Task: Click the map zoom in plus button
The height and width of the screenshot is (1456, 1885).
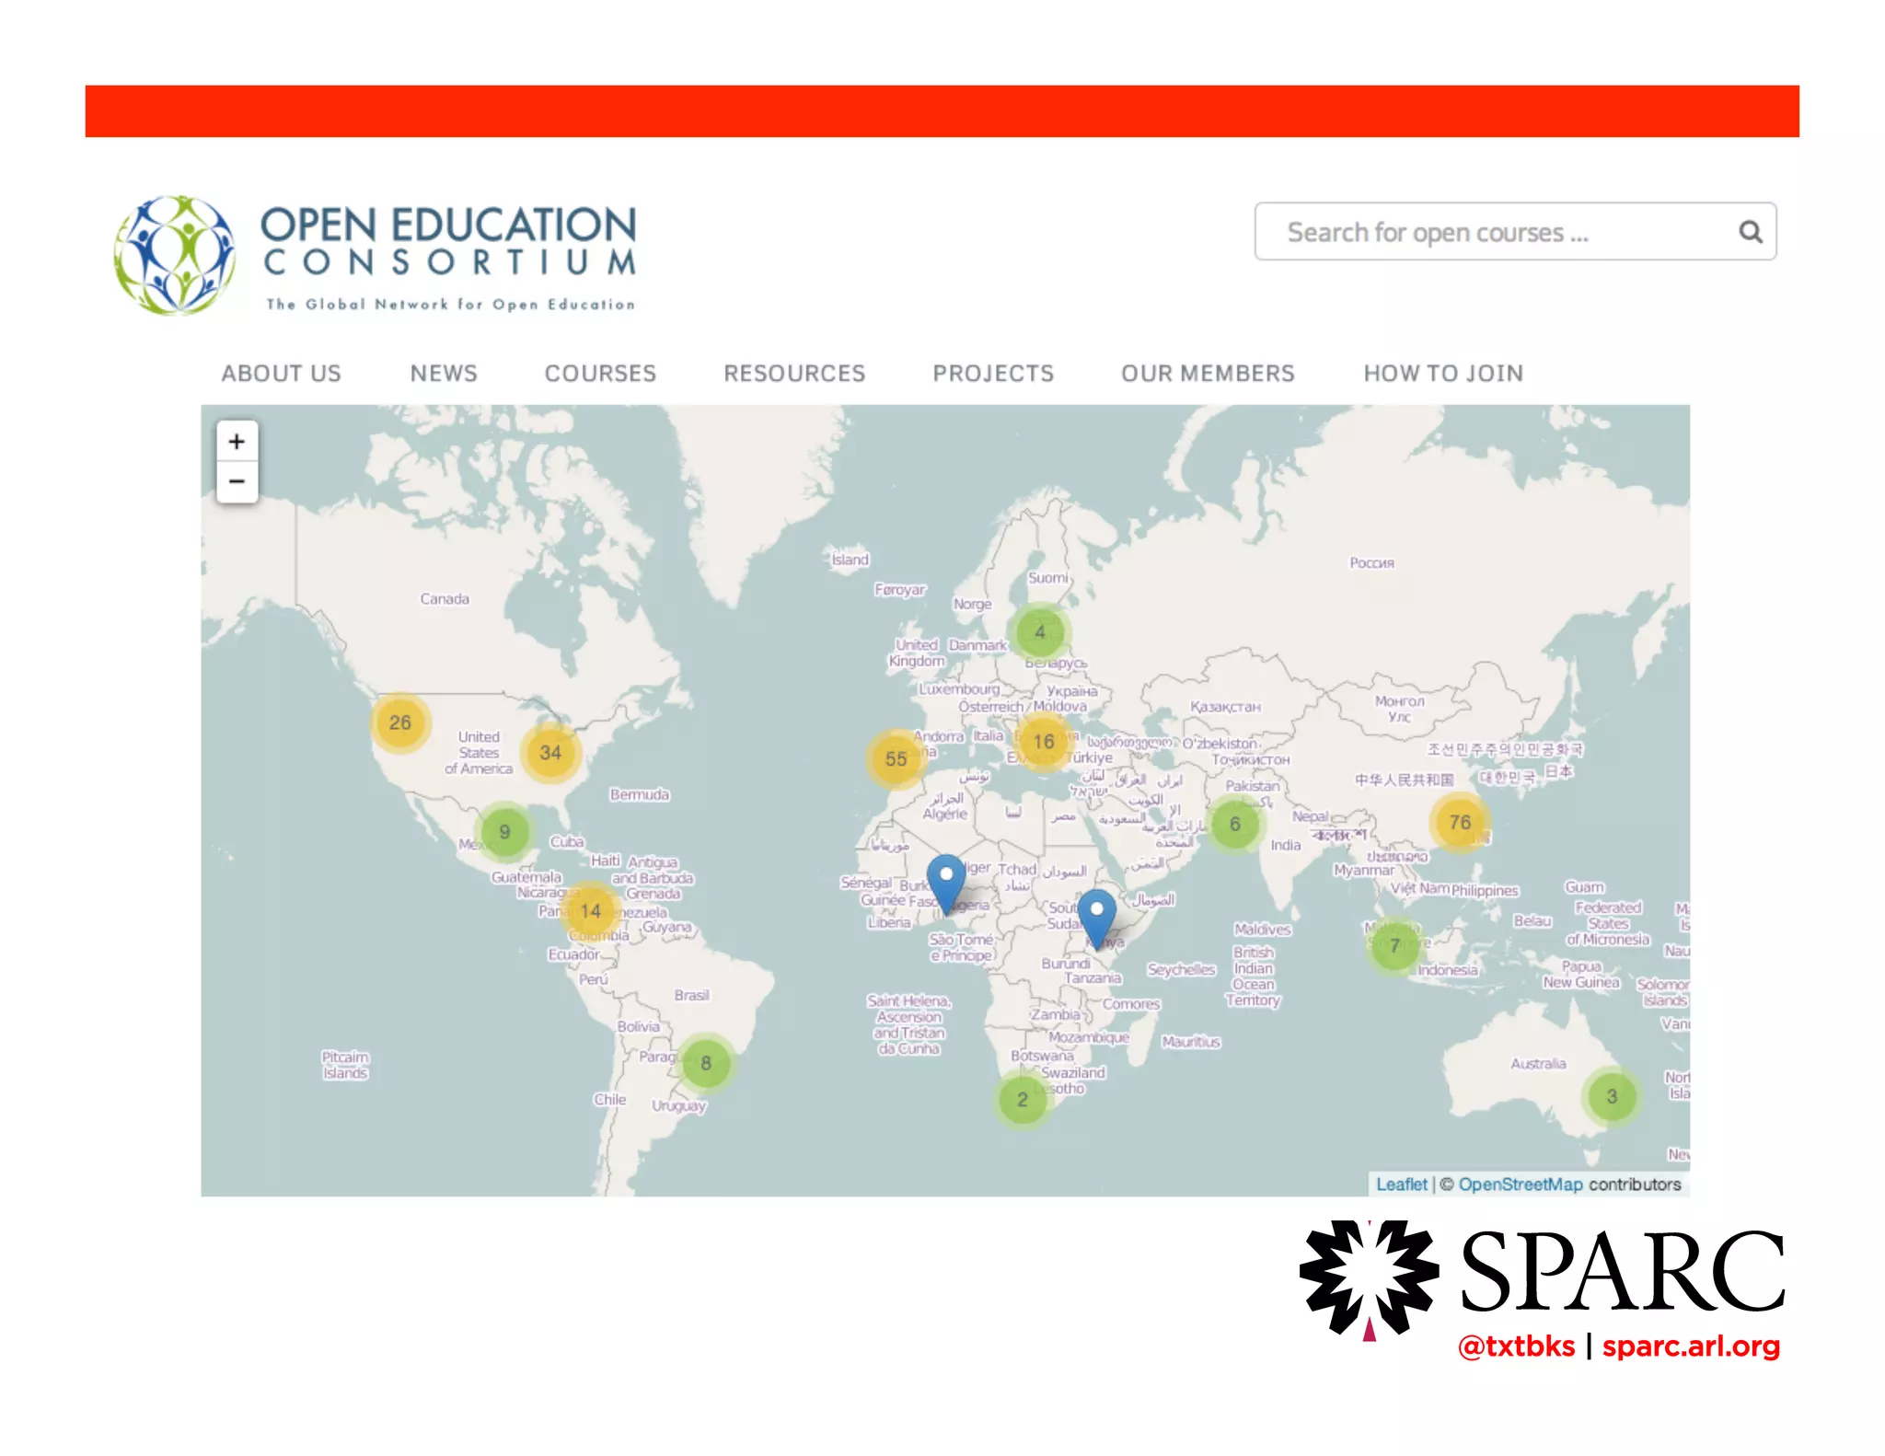Action: click(x=237, y=442)
